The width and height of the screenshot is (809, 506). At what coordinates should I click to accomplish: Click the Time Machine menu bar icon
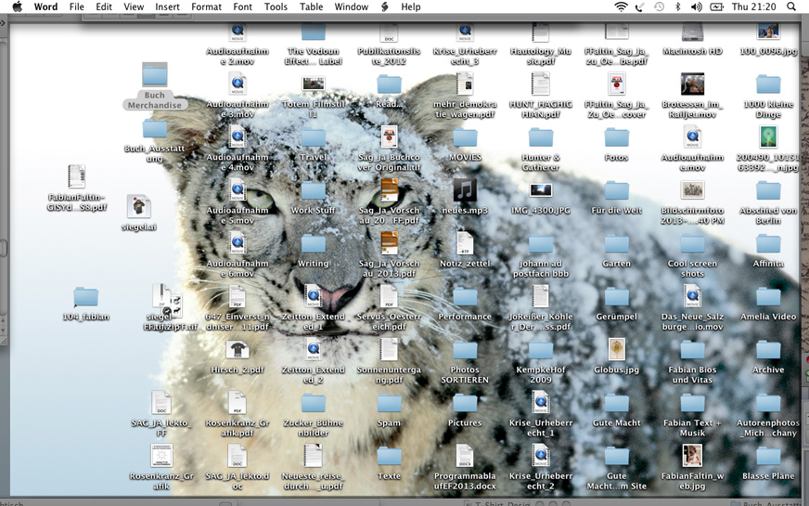659,7
